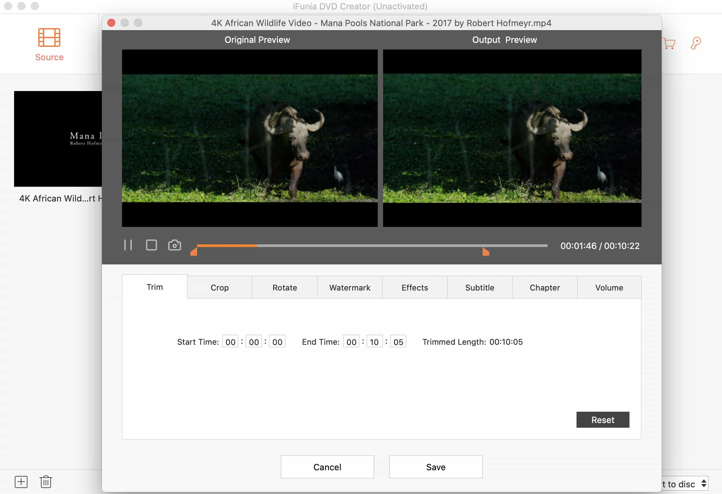The height and width of the screenshot is (494, 722).
Task: Click the add file plus icon
Action: click(21, 482)
